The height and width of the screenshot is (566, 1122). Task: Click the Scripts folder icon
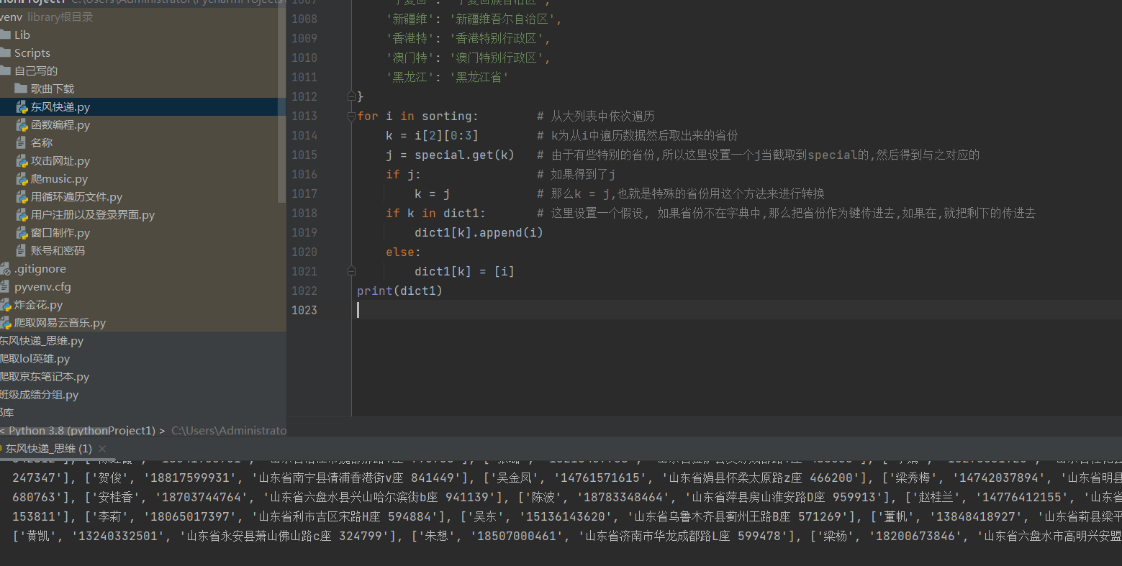[6, 53]
